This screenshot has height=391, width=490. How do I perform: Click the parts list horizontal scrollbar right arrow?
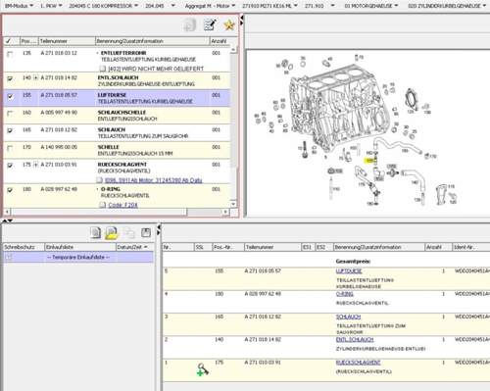pyautogui.click(x=225, y=212)
